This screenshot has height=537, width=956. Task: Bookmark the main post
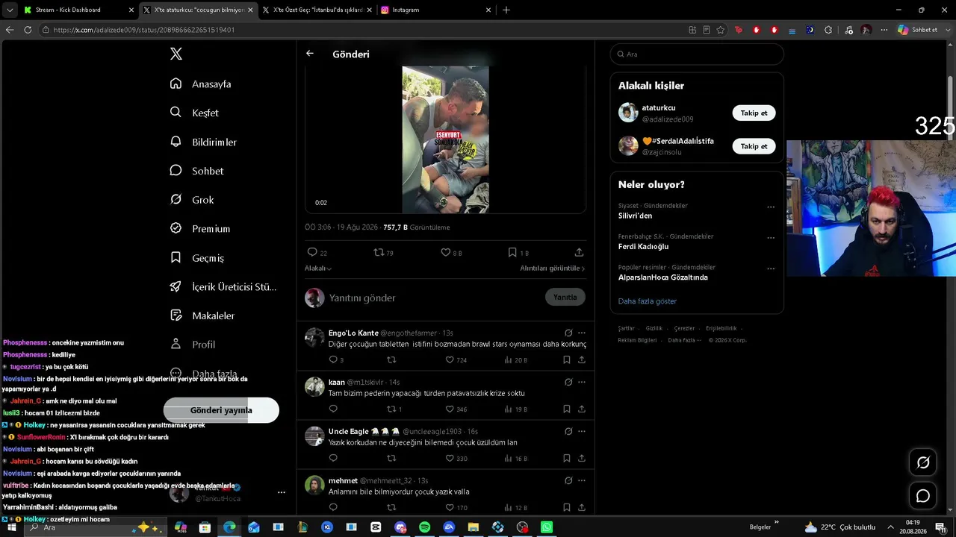click(x=512, y=253)
